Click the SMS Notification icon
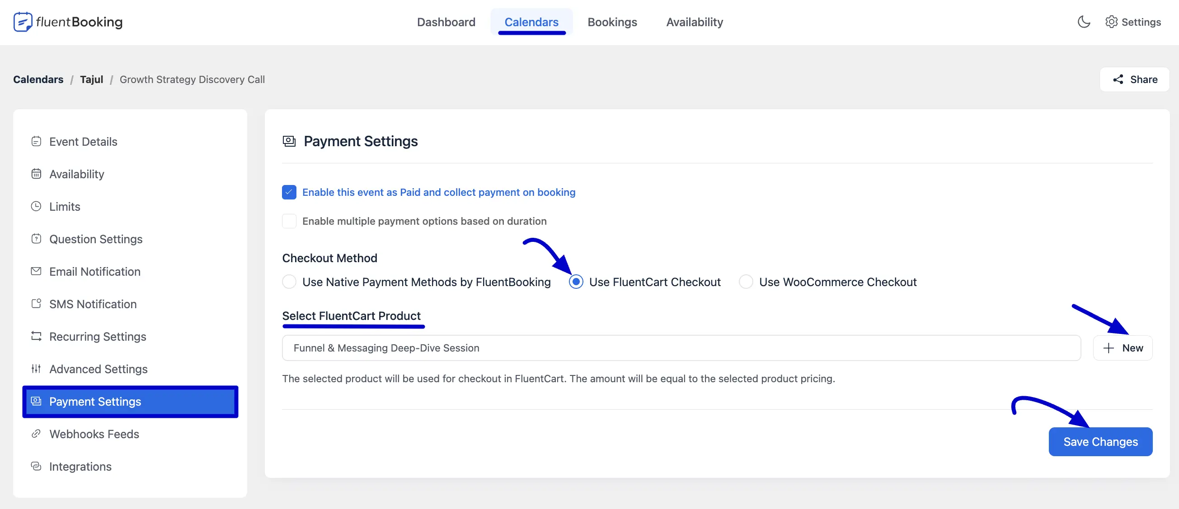 click(x=36, y=304)
